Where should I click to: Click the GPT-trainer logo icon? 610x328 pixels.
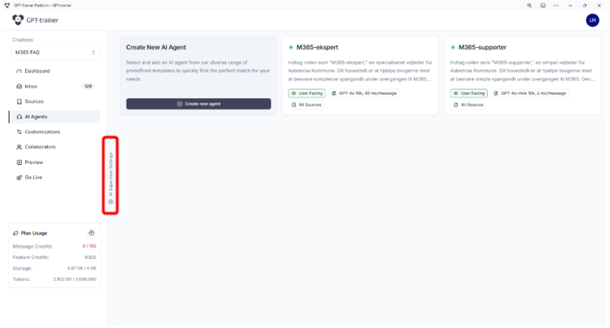tap(18, 19)
